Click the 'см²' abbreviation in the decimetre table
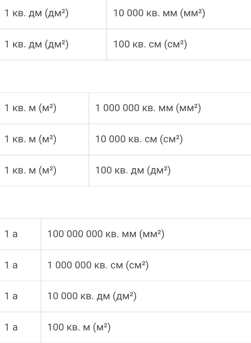 tap(176, 45)
